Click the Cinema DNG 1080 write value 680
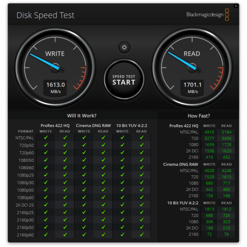 click(x=209, y=183)
